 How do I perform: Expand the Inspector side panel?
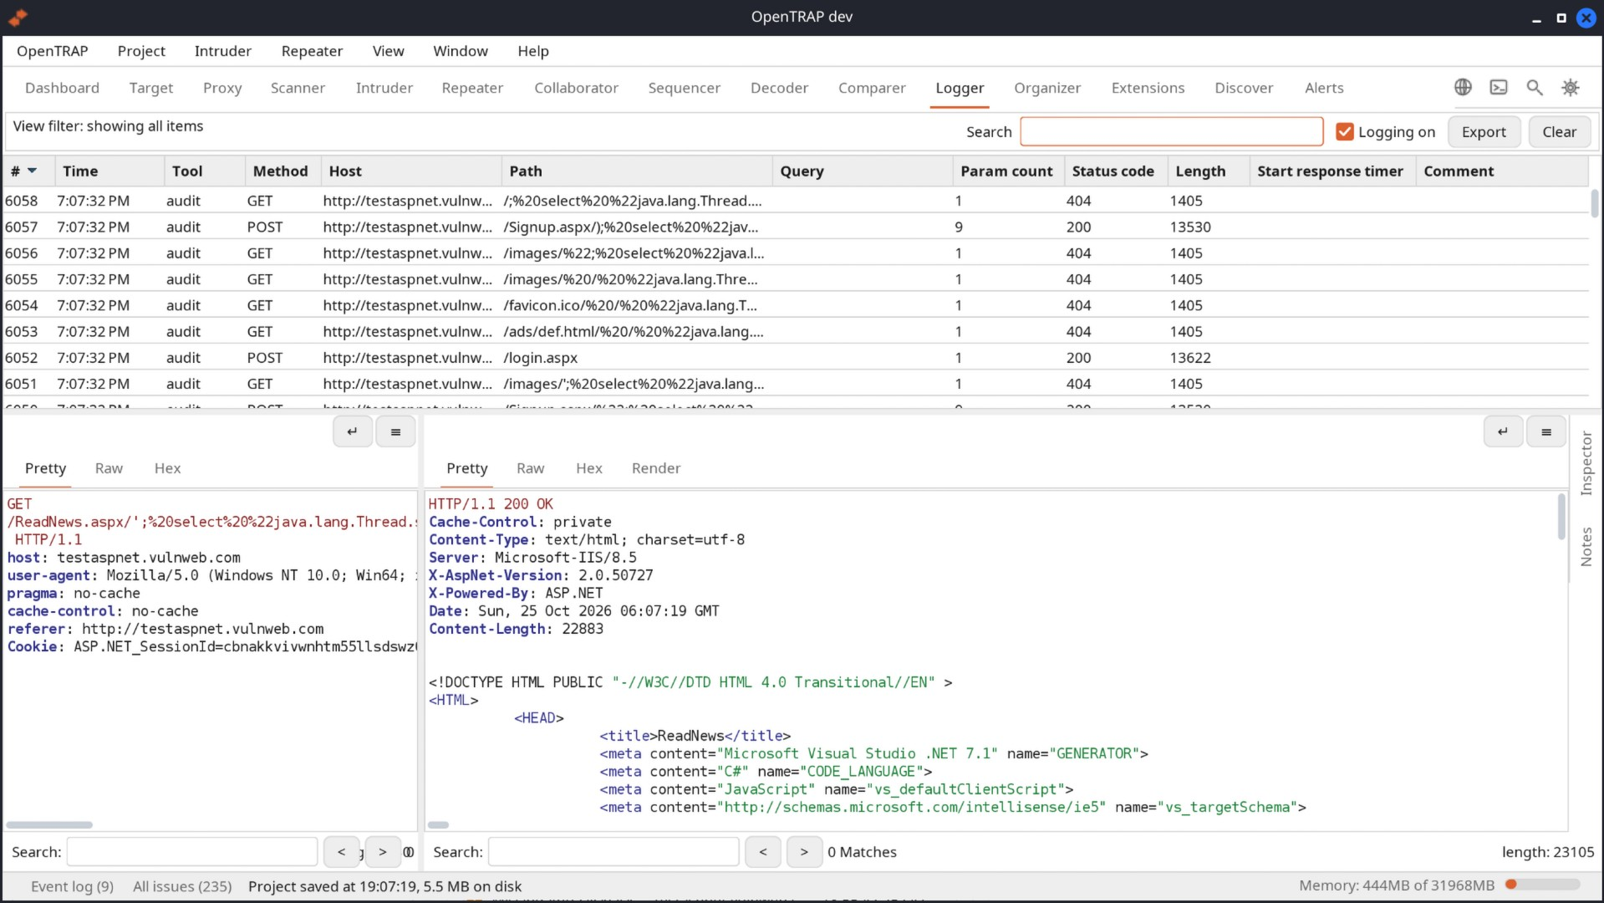(1586, 463)
